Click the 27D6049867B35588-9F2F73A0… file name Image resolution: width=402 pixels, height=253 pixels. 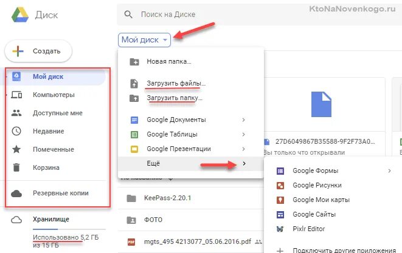pos(325,141)
